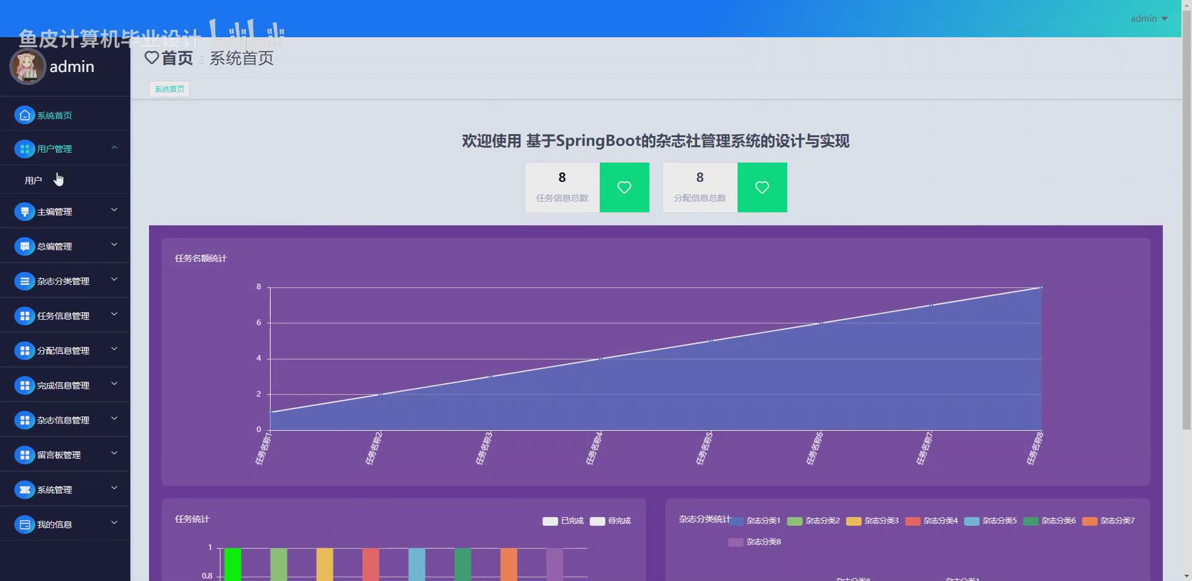The height and width of the screenshot is (581, 1192).
Task: Click the heart icon beside 首页 heading
Action: 151,58
